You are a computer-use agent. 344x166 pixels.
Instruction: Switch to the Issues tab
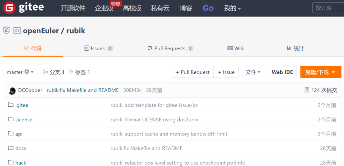pyautogui.click(x=98, y=48)
